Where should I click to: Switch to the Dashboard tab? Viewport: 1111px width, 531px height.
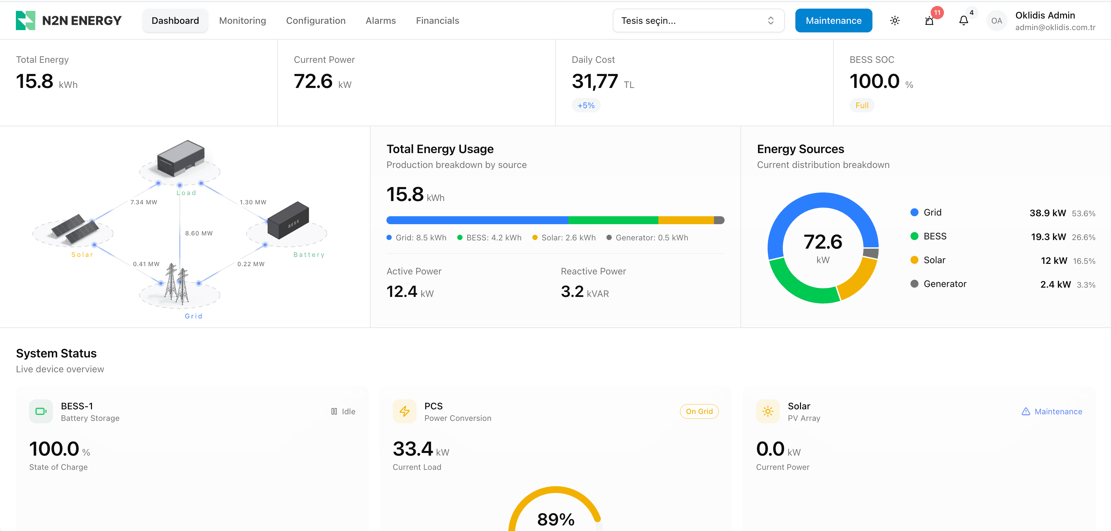(x=175, y=20)
